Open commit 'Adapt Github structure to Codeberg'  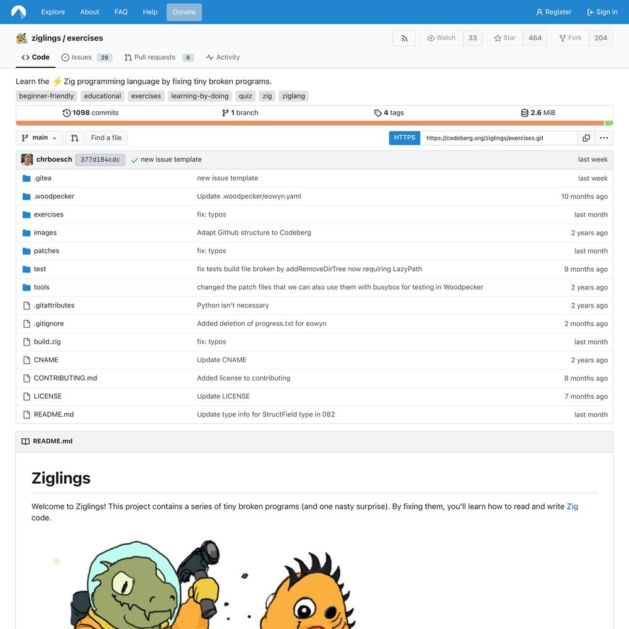pos(254,233)
